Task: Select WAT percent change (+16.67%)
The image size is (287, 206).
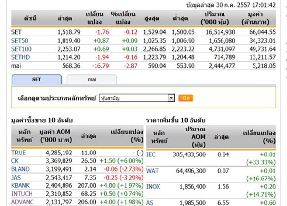Action: coord(261,179)
